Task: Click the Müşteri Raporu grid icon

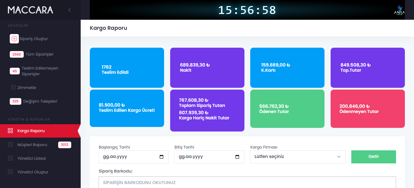Action: coord(10,145)
